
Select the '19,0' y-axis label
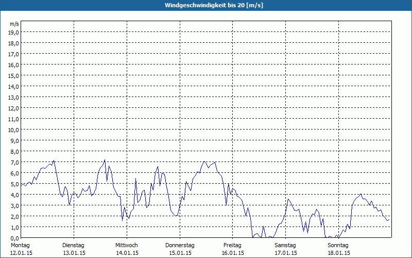tap(13, 33)
